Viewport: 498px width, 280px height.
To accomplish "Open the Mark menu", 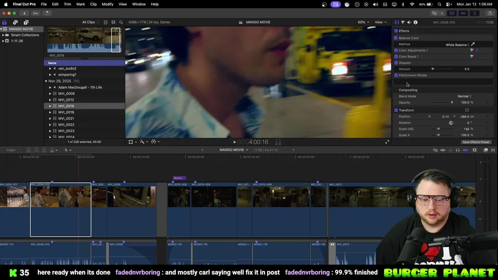I will click(81, 4).
